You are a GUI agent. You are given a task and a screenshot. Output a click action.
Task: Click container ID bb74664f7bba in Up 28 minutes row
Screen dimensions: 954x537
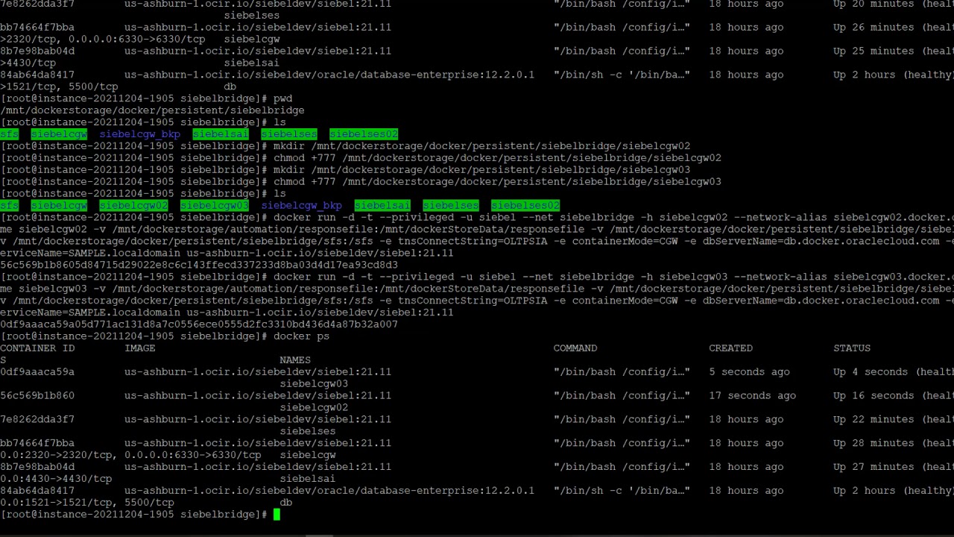click(37, 443)
